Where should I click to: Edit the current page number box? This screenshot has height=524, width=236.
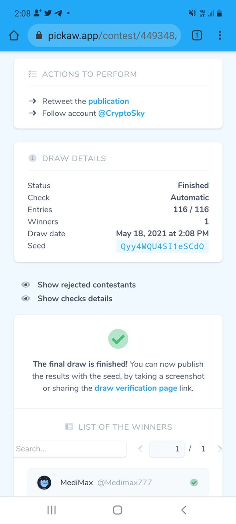coord(167,449)
